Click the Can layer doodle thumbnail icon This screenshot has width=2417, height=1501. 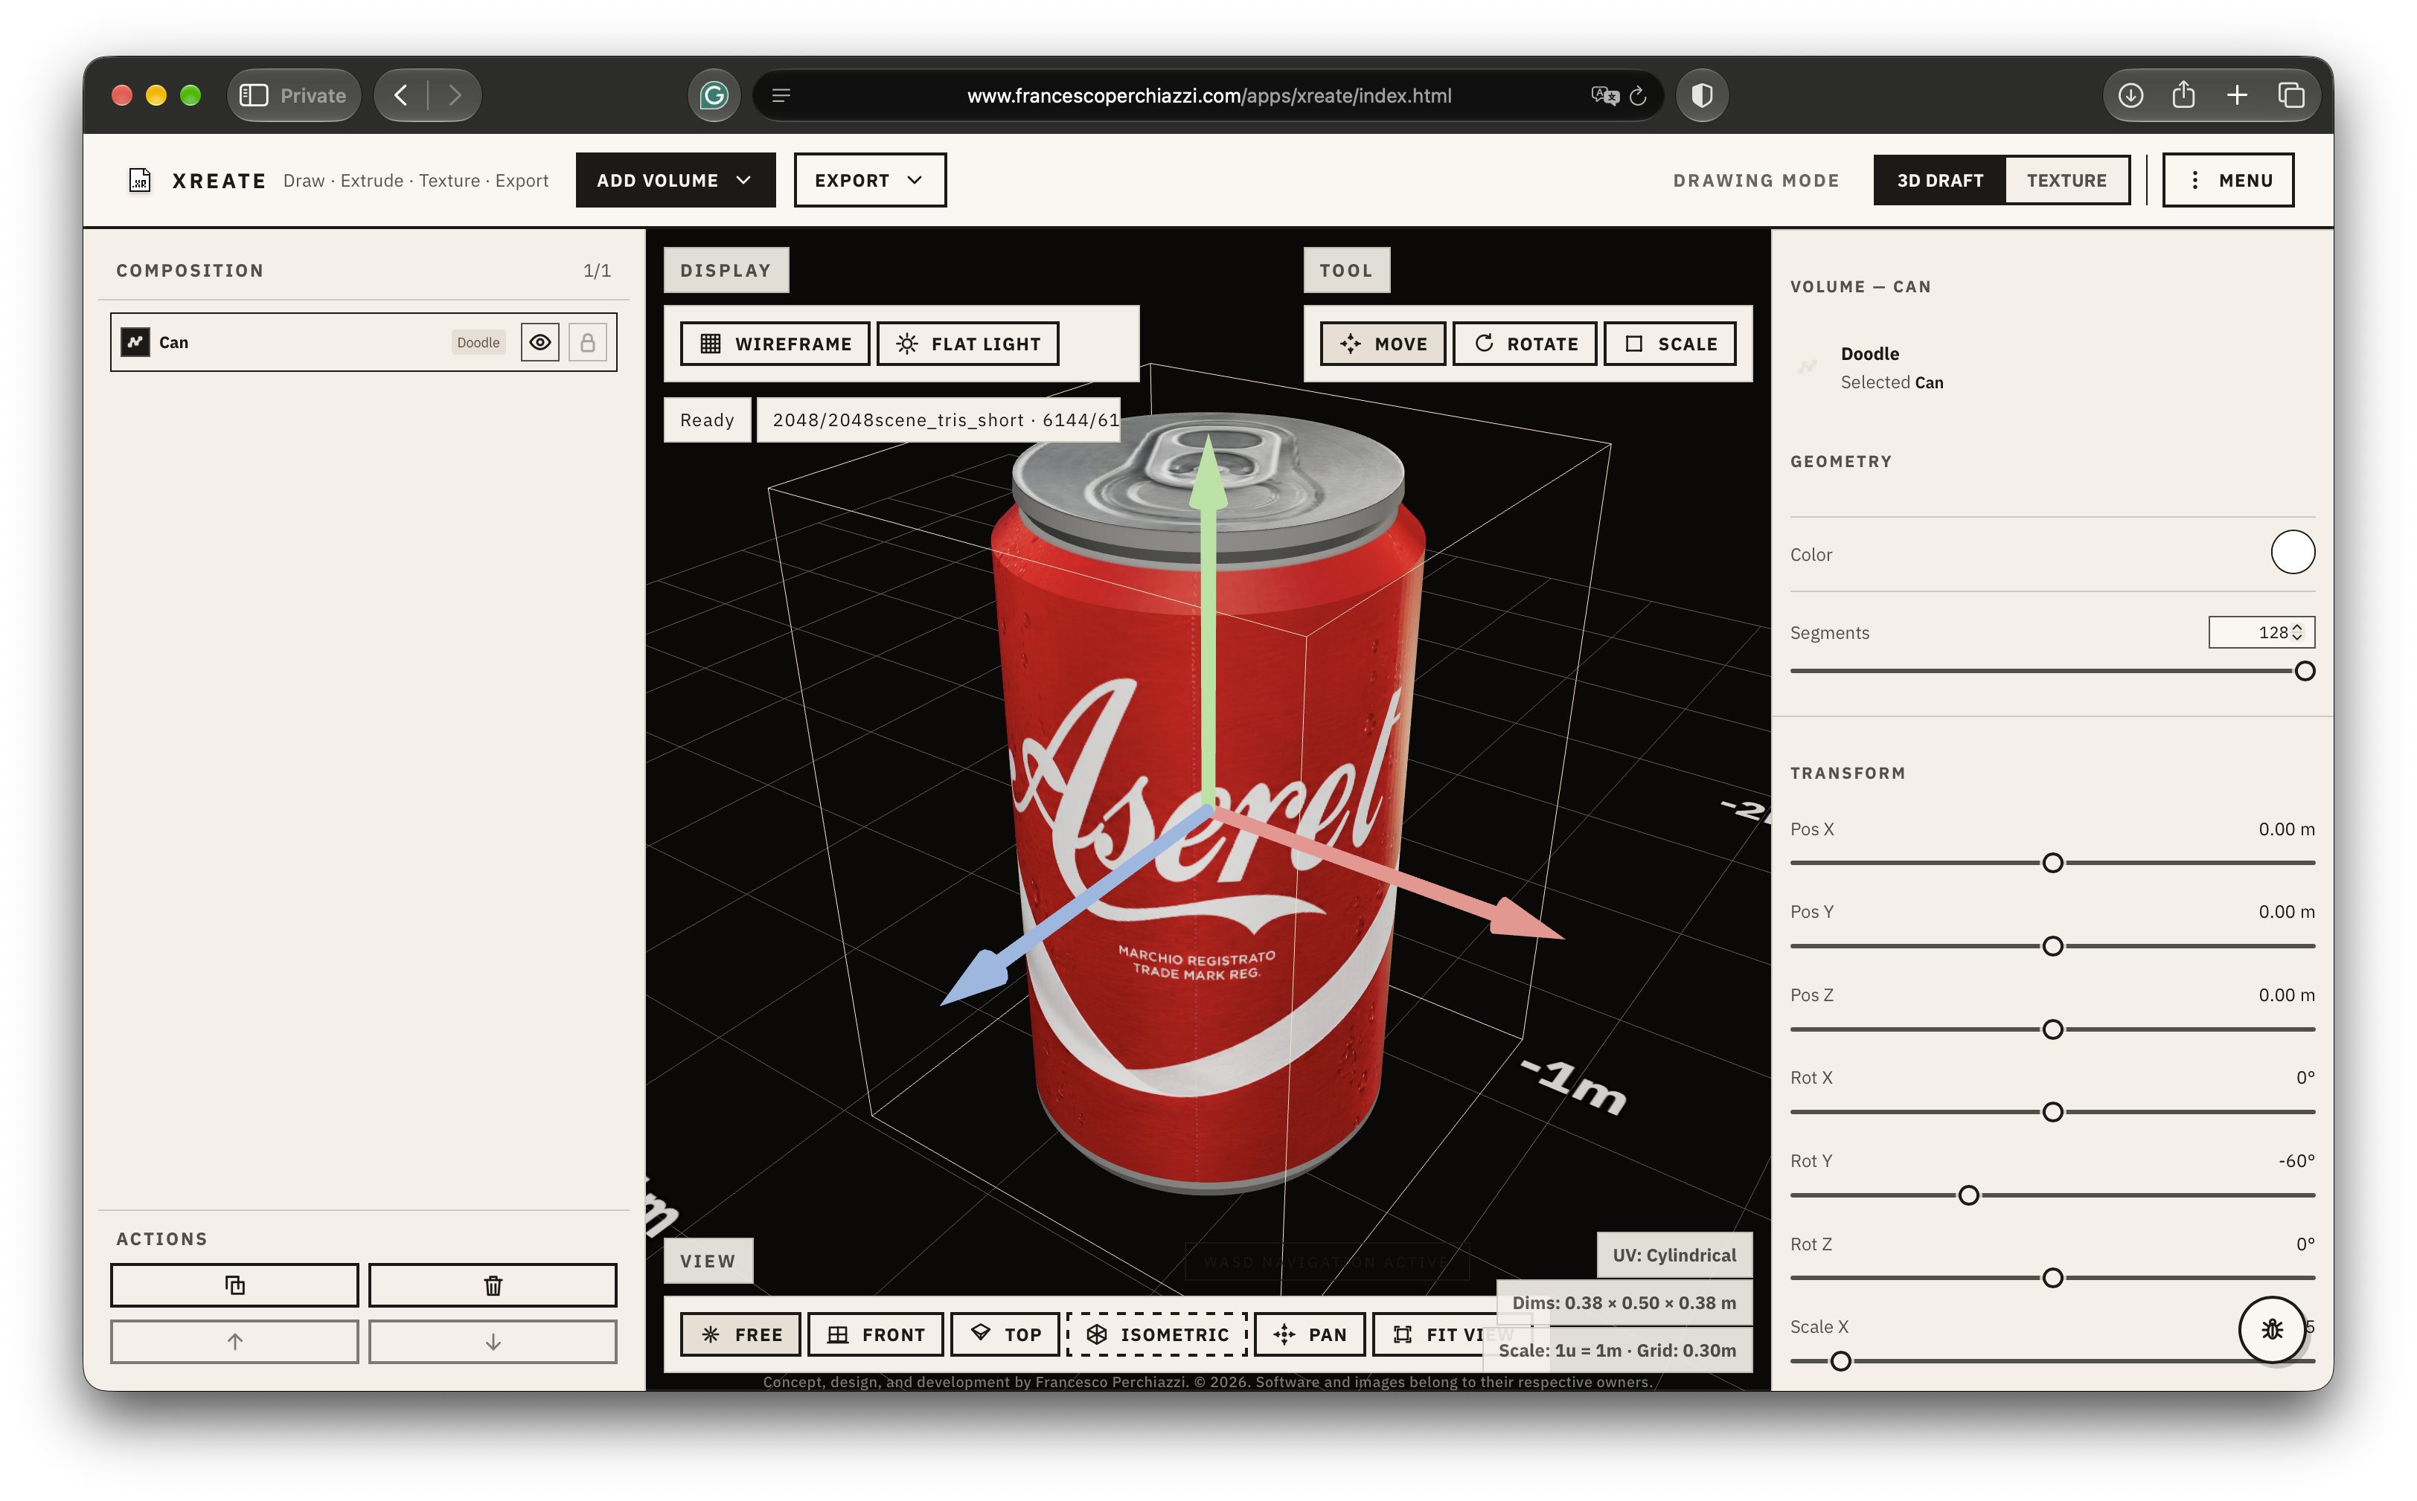(x=135, y=342)
